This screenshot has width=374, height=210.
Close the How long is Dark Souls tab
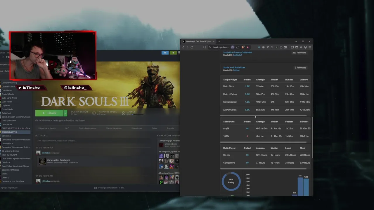point(214,41)
